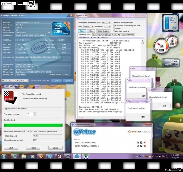Open EVEREST CPU #1 / Core #1 selector
Viewport: 183px width, 172px height.
(15, 81)
